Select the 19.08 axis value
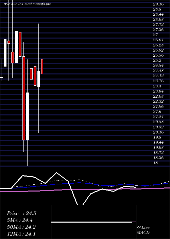 pos(158,147)
